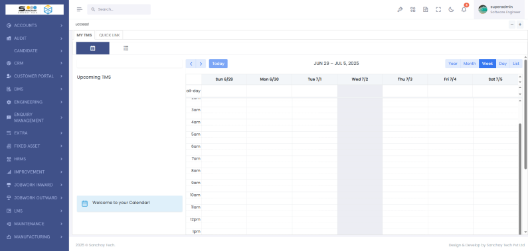Switch calendar to List view
Screen dimensions: 528x251
coord(516,64)
